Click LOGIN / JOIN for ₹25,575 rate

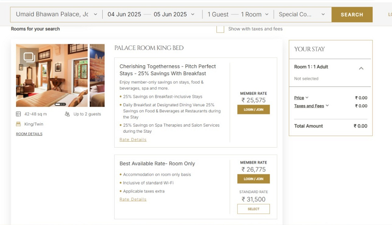coord(254,109)
